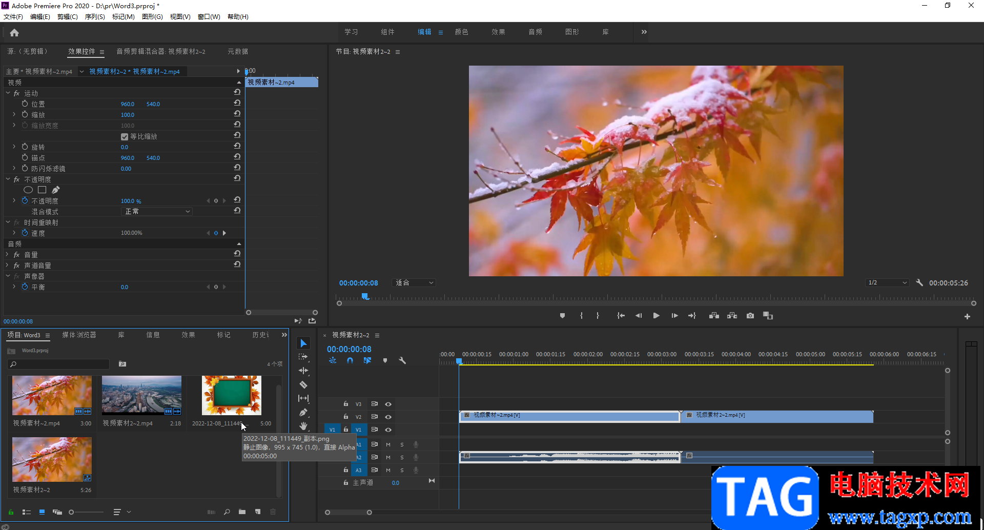984x530 pixels.
Task: Add timeline marker icon
Action: coord(385,360)
